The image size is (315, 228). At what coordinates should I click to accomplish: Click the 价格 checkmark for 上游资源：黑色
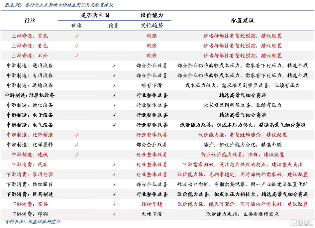(77, 36)
